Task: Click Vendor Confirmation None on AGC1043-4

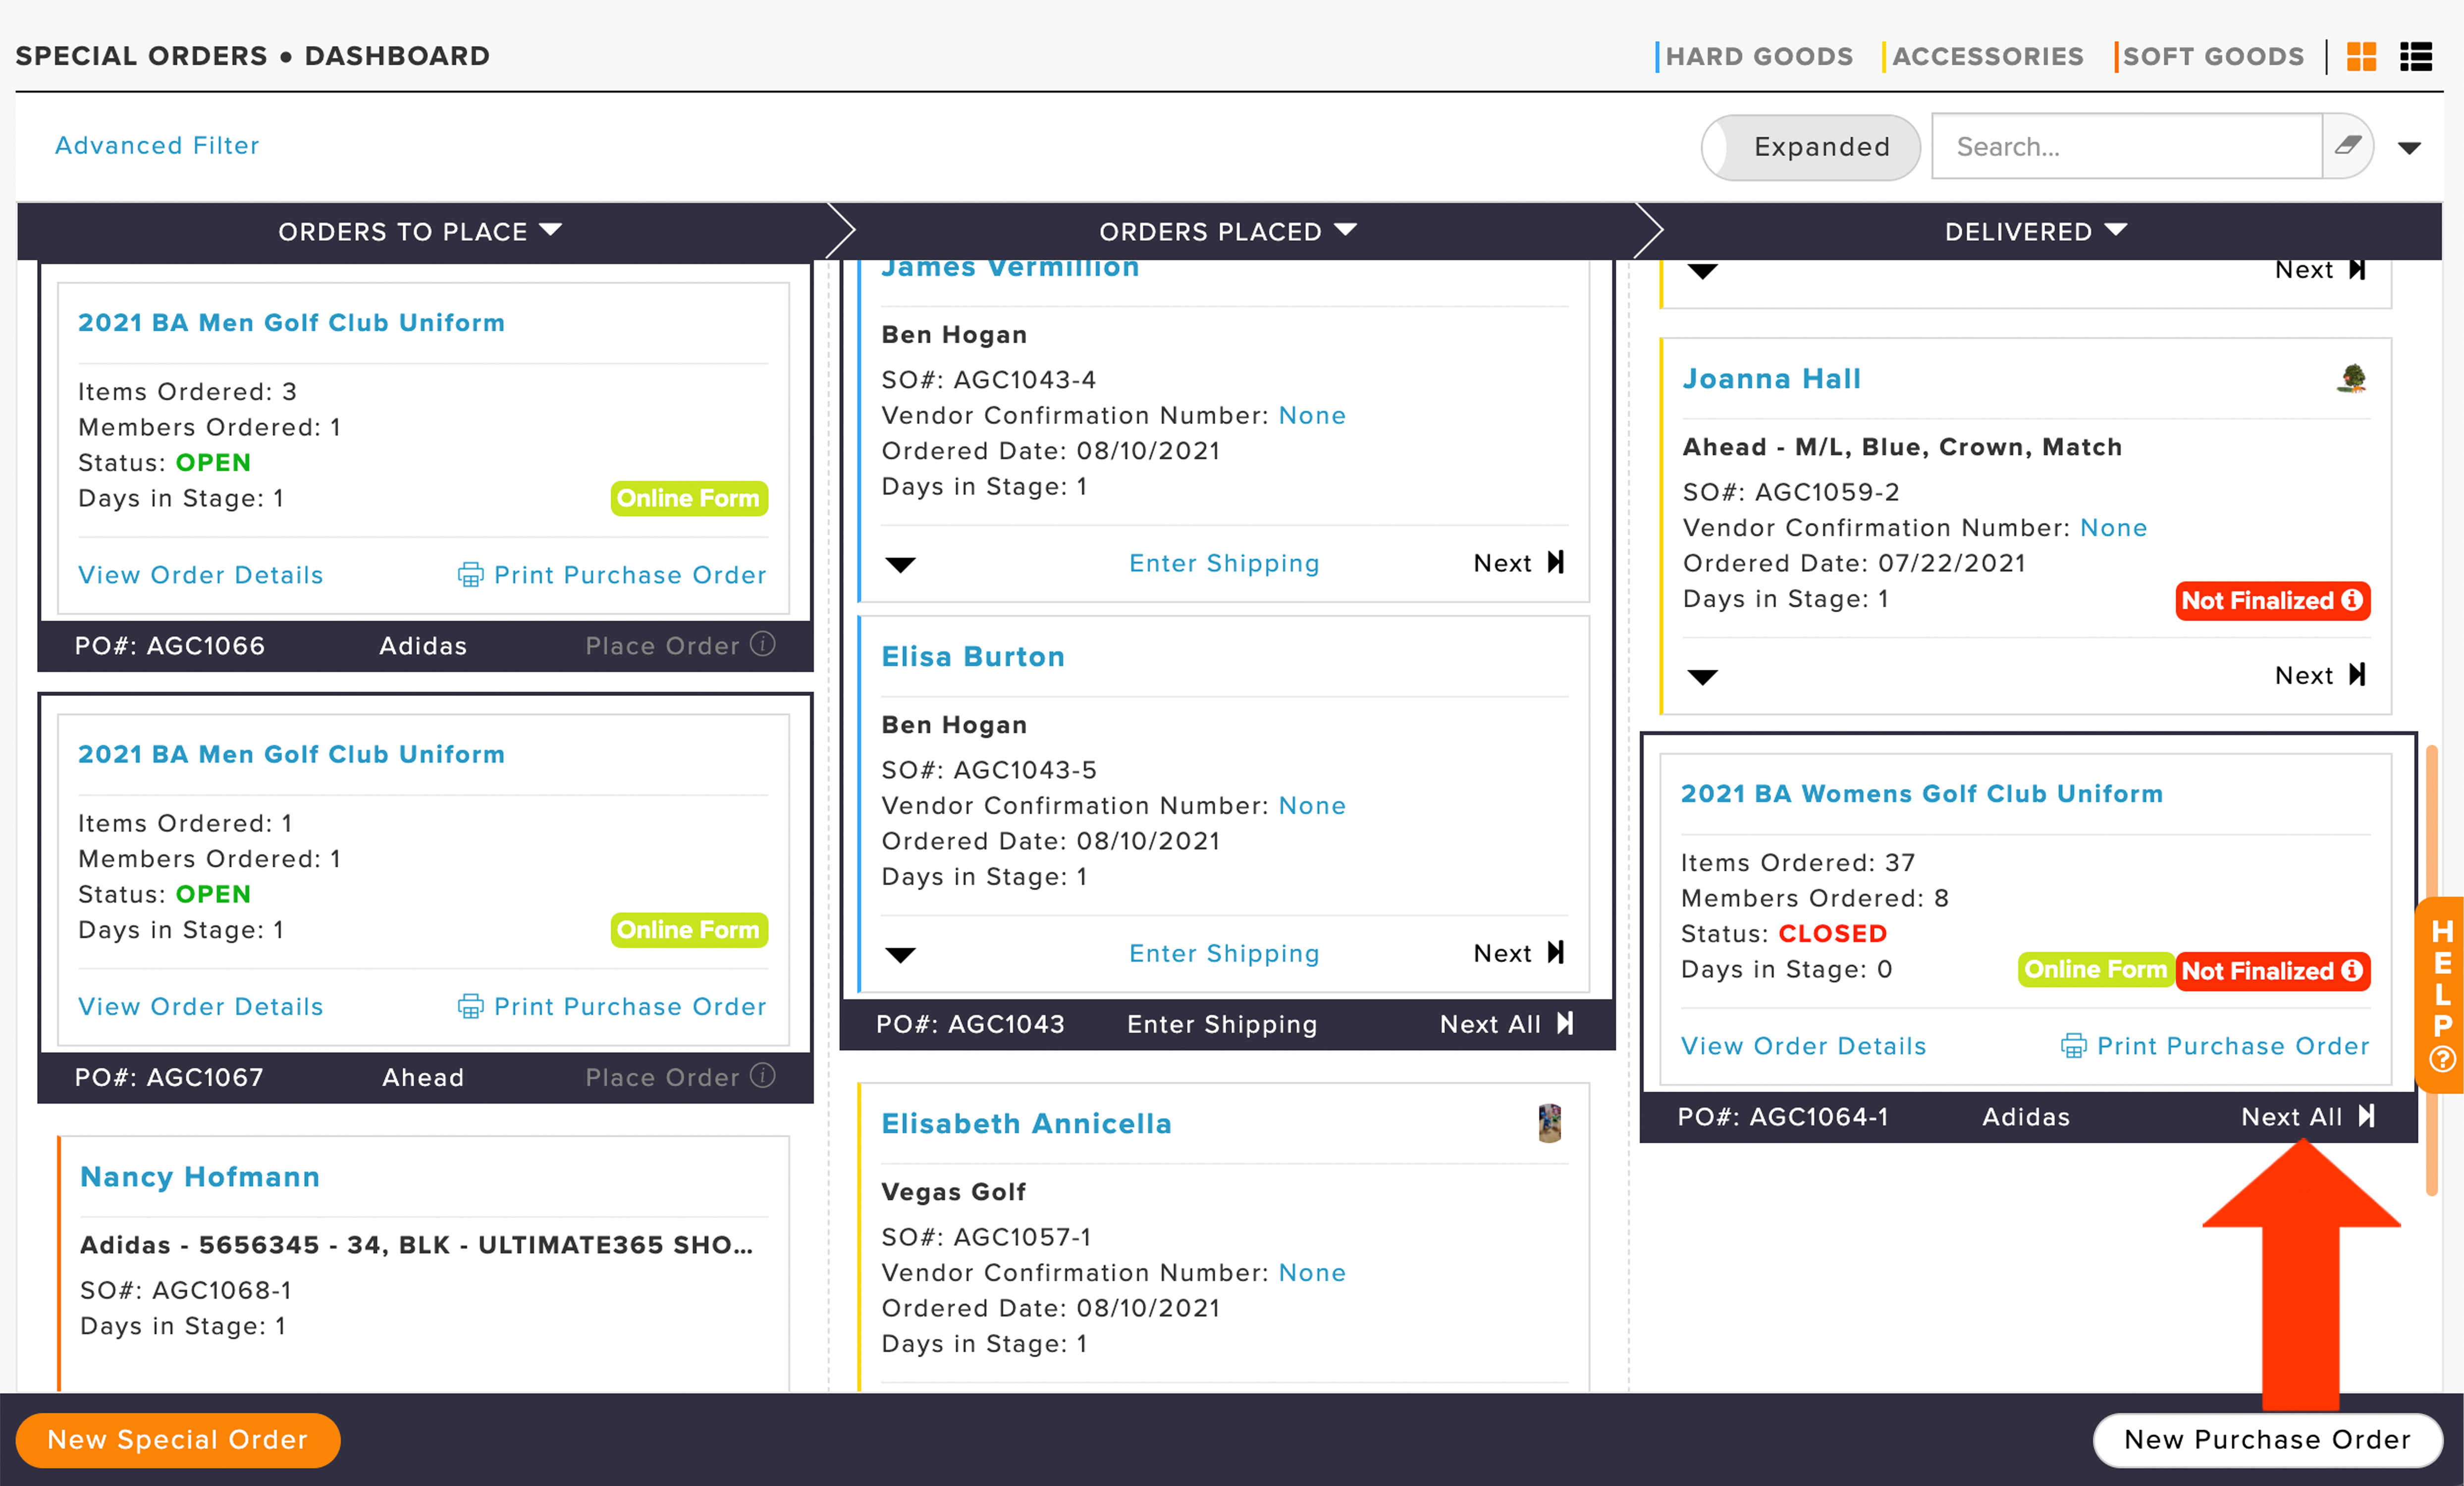Action: pyautogui.click(x=1312, y=416)
